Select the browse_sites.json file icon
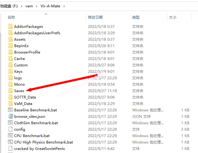This screenshot has width=198, height=153. (10, 116)
